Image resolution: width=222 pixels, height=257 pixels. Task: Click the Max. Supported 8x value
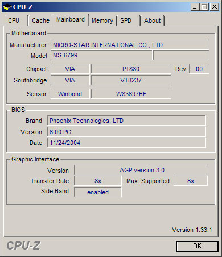191,181
